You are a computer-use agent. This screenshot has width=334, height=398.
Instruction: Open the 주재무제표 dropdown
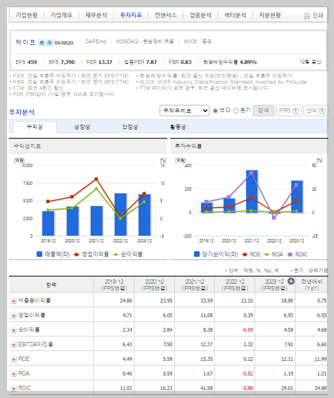185,111
